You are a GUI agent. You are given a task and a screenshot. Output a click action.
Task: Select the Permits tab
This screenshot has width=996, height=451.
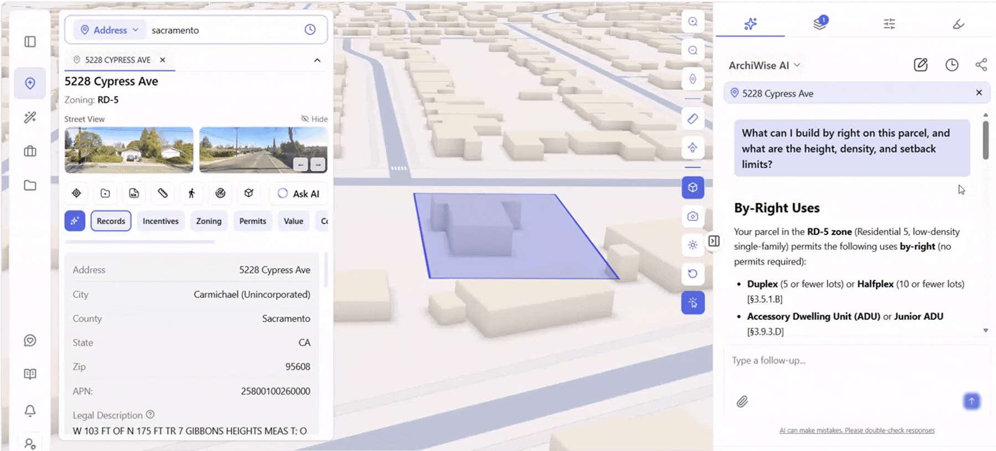click(x=253, y=221)
